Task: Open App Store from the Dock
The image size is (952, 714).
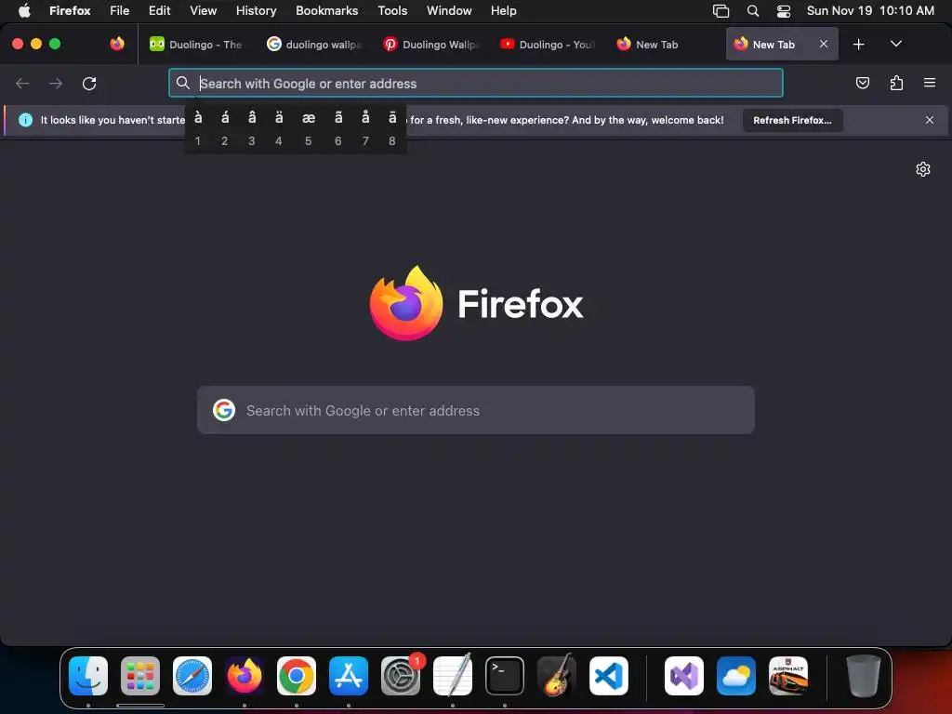Action: (349, 676)
